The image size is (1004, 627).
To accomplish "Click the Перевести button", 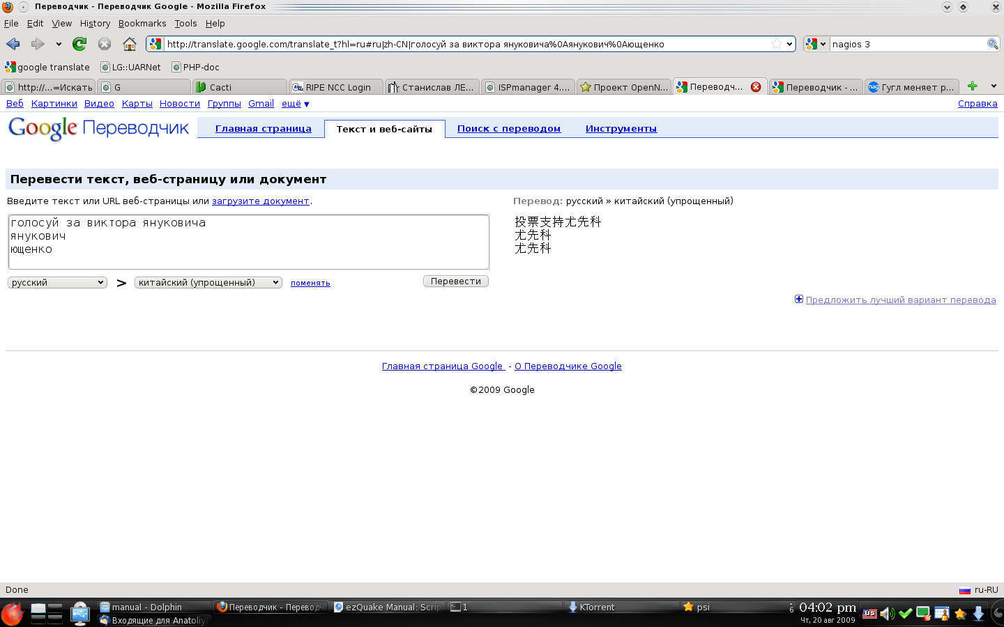I will [x=456, y=281].
